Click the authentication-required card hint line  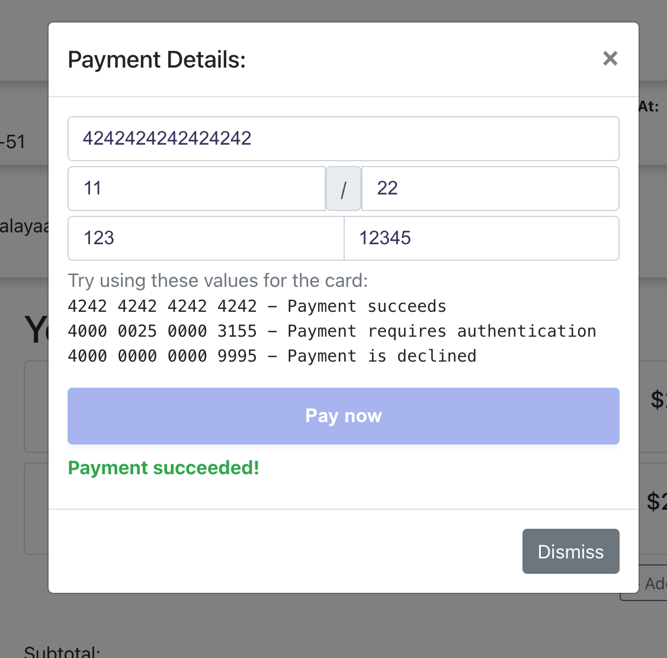(332, 331)
